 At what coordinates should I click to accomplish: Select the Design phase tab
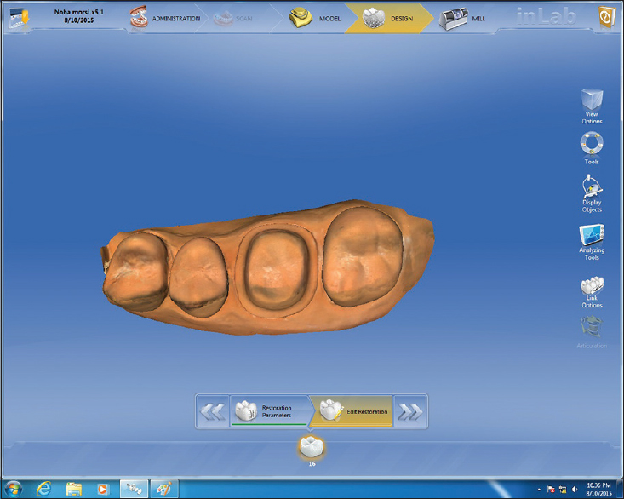click(x=386, y=18)
